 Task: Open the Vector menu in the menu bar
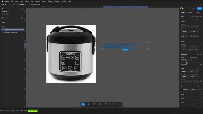click(x=44, y=1)
